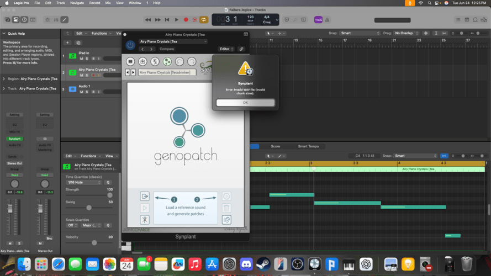The width and height of the screenshot is (491, 276).
Task: Click the Compare button in plugin header
Action: (x=167, y=49)
